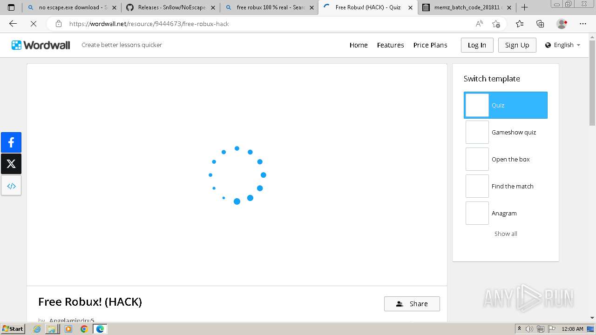Open the Action Center flag icon
This screenshot has height=335, width=596.
click(x=552, y=329)
